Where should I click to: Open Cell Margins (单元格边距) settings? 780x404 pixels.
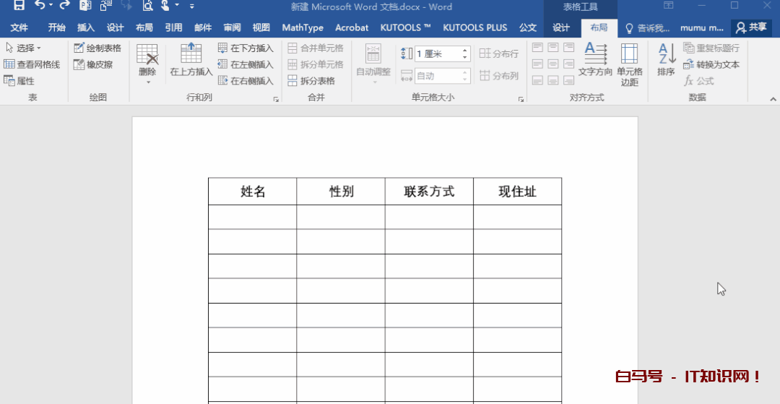click(x=629, y=64)
